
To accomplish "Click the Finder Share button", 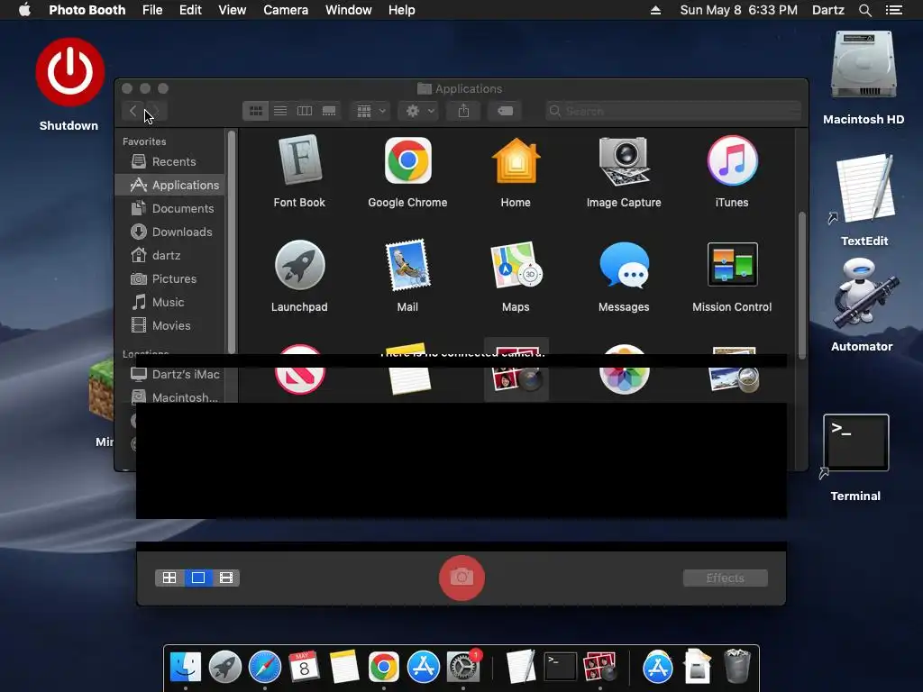I will [464, 111].
